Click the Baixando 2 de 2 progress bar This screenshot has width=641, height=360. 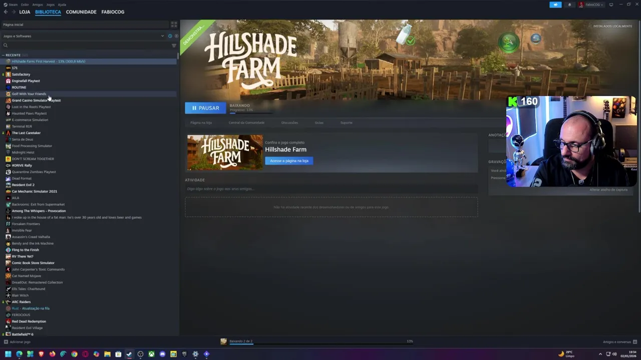coord(320,343)
